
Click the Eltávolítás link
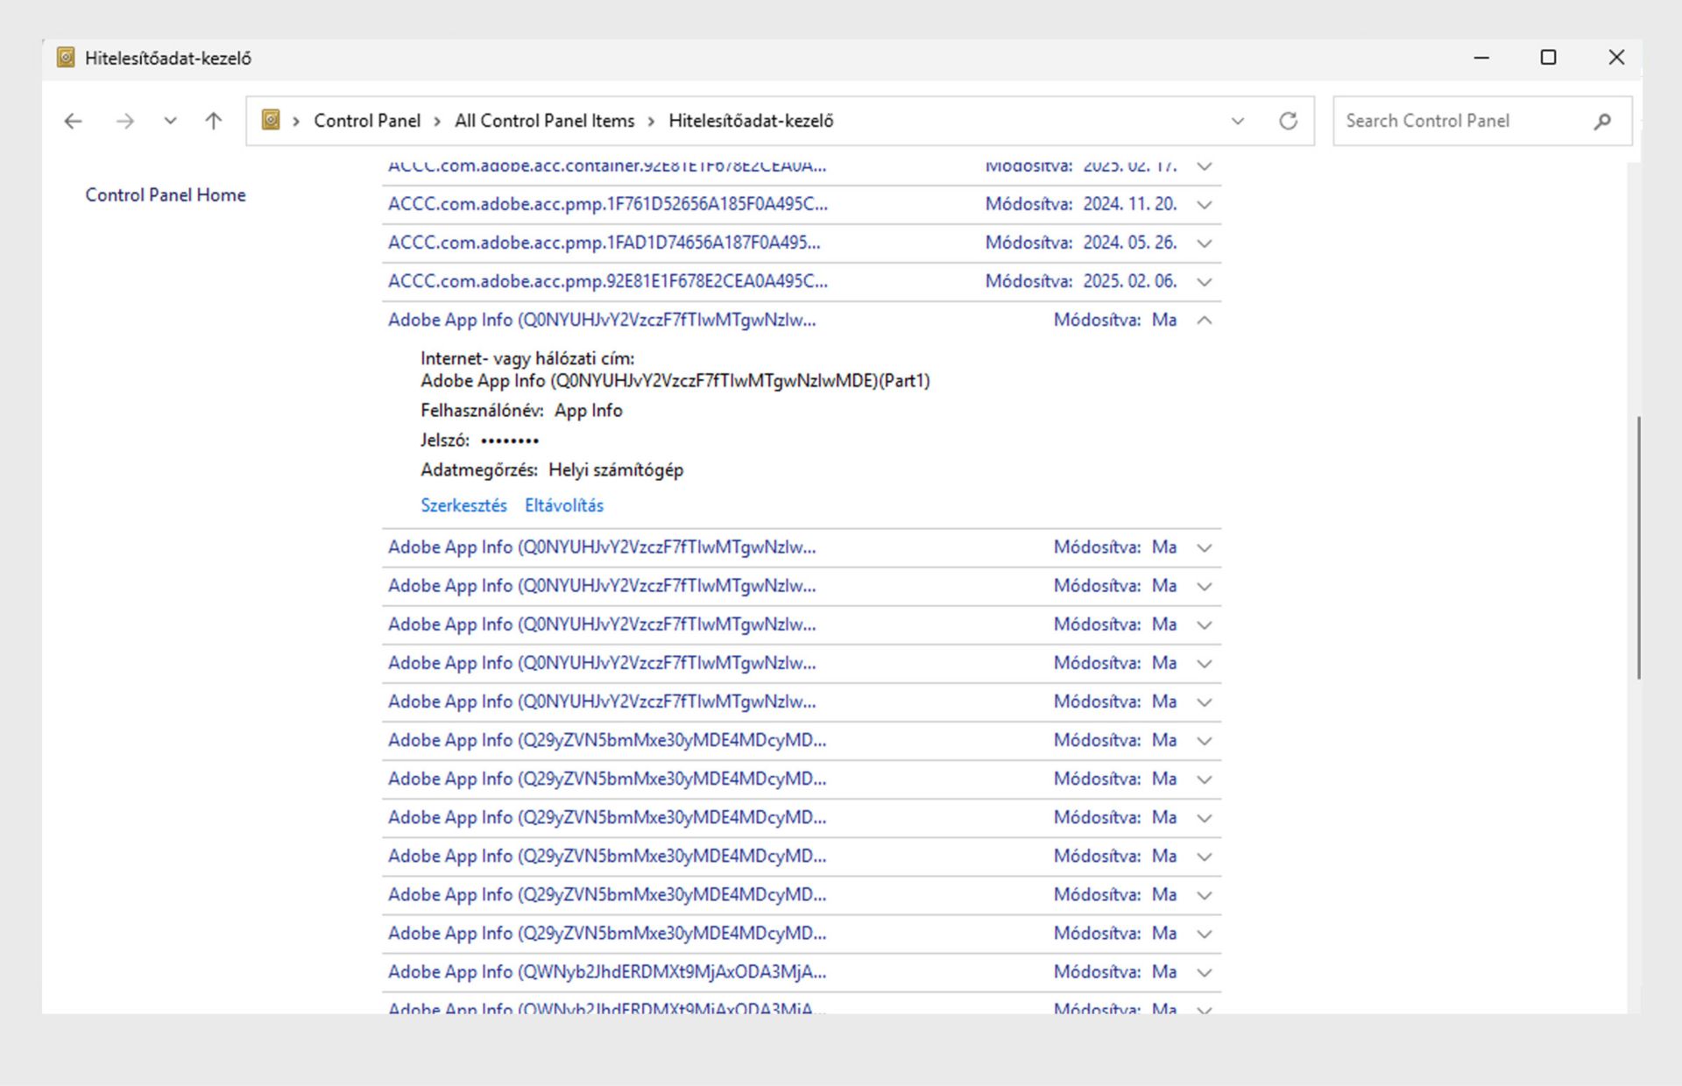(x=563, y=505)
